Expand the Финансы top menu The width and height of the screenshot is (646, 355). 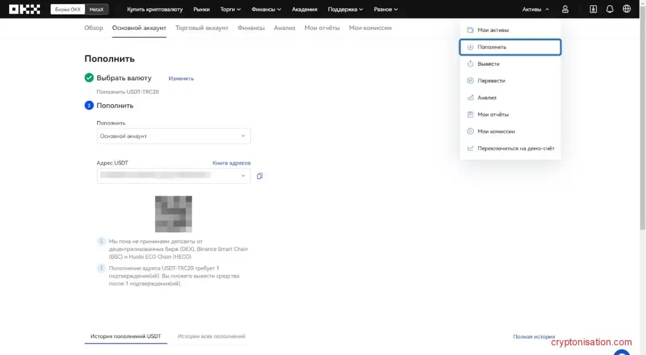pyautogui.click(x=266, y=9)
